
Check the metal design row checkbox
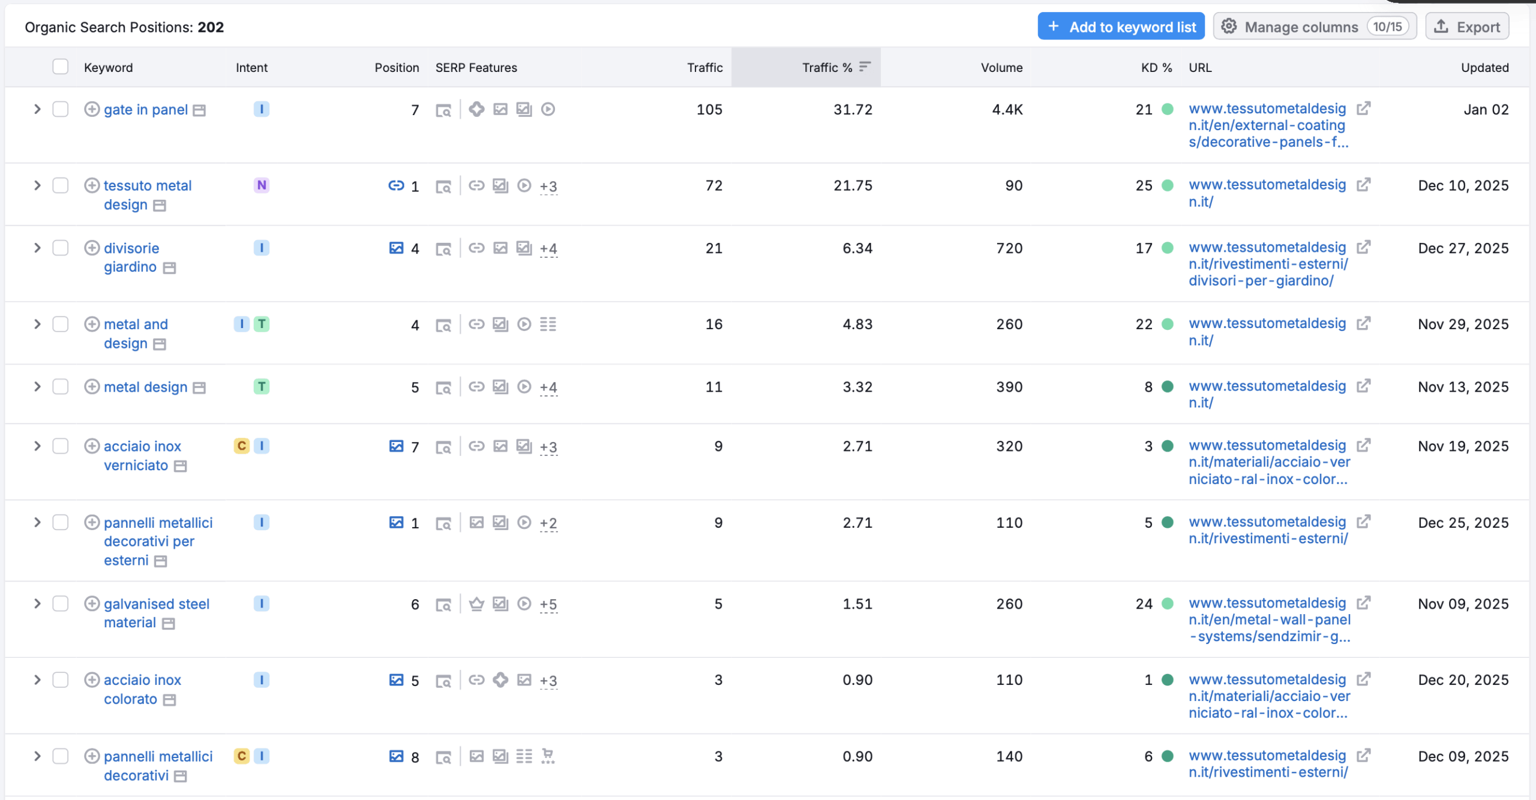click(x=61, y=387)
